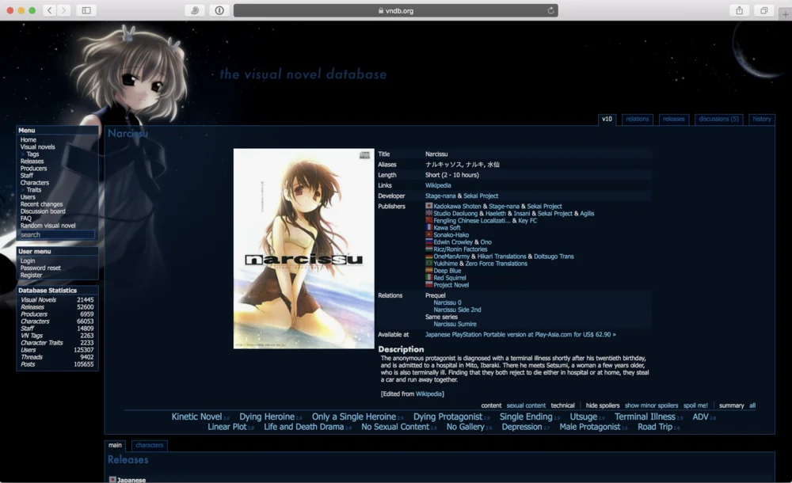This screenshot has width=792, height=483.
Task: Open the Dying Heroine tag
Action: tap(267, 416)
